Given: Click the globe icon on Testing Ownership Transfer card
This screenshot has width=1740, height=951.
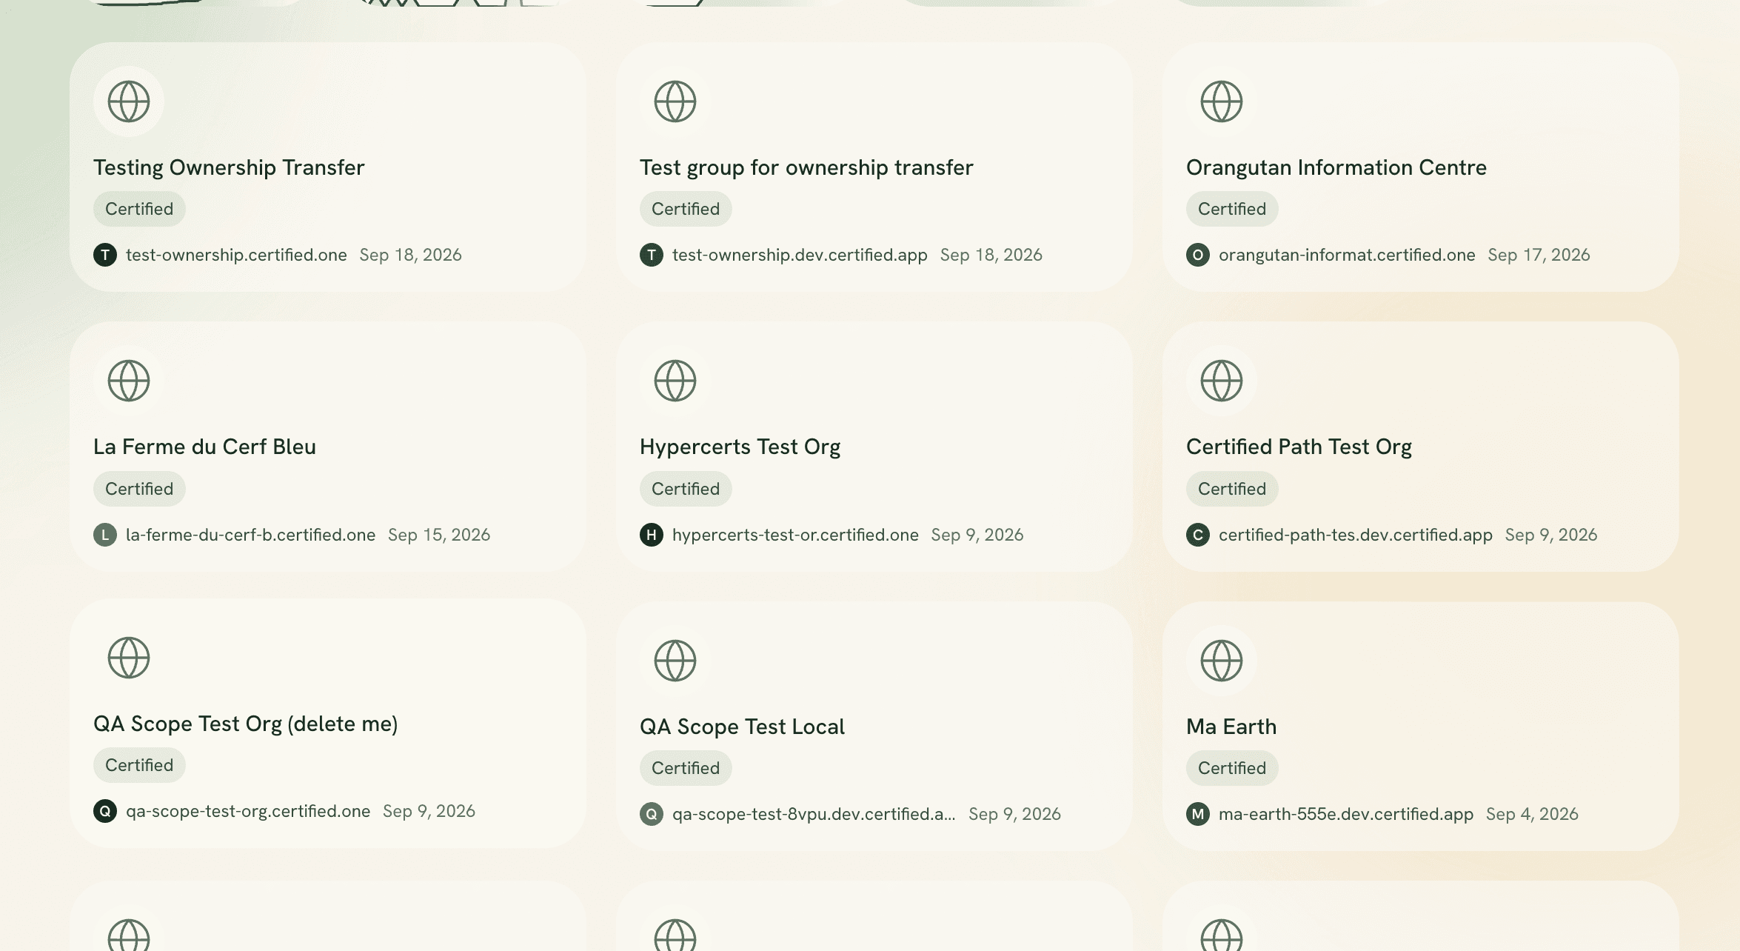Looking at the screenshot, I should pyautogui.click(x=129, y=101).
